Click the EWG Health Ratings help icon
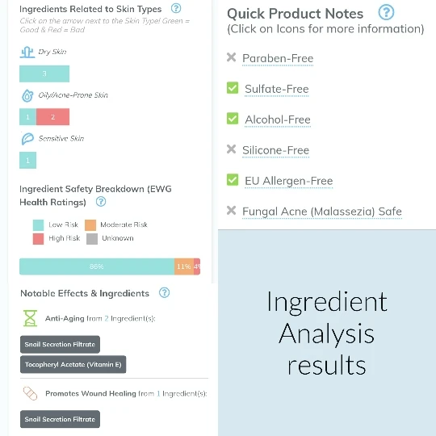This screenshot has width=436, height=436. coord(101,202)
